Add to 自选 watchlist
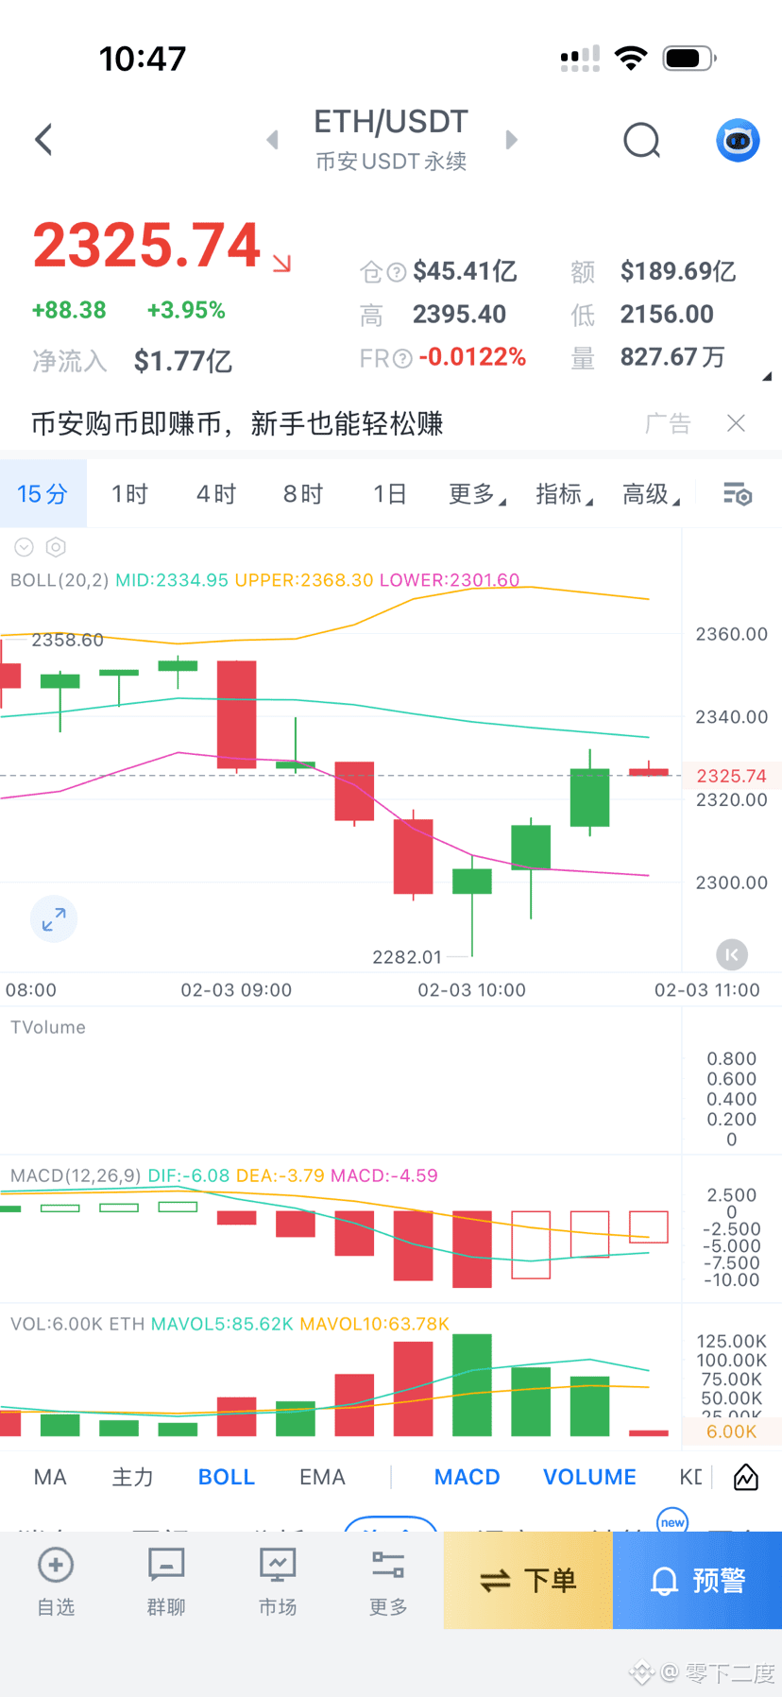Viewport: 782px width, 1697px height. tap(56, 1582)
